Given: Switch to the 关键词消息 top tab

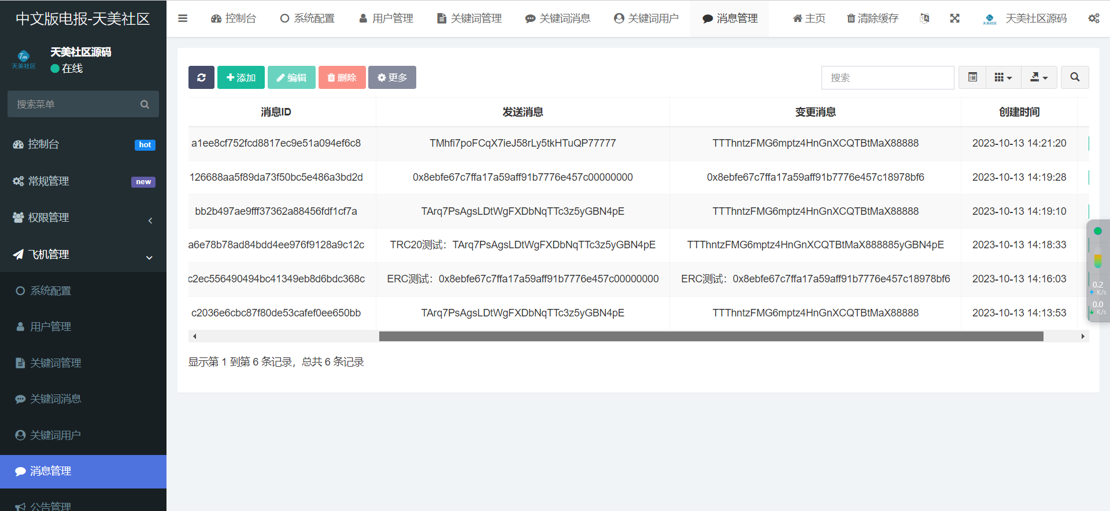Looking at the screenshot, I should tap(557, 18).
